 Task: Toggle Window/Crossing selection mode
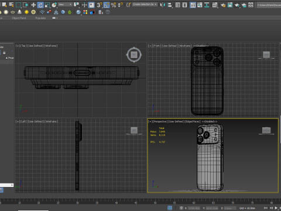(x=25, y=5)
